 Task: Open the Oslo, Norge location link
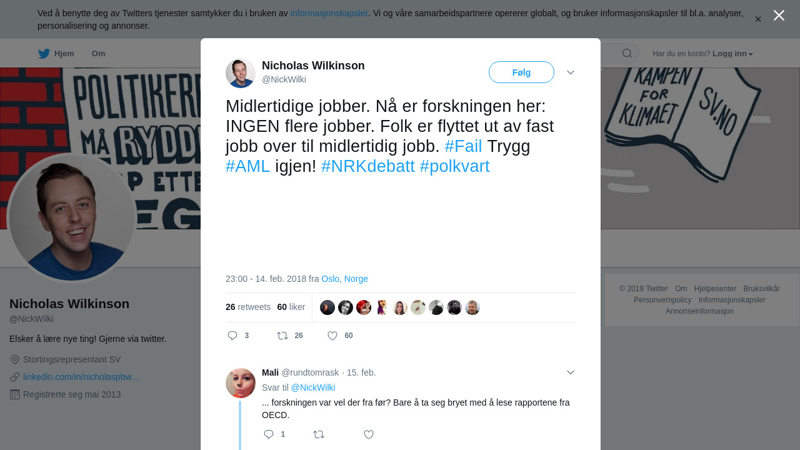pos(344,279)
